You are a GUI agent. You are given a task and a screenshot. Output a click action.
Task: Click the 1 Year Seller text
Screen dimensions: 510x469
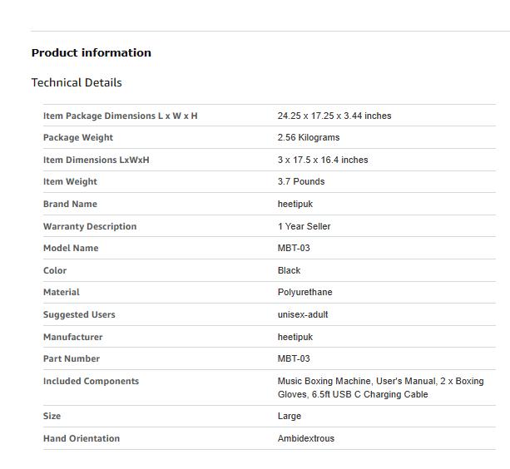point(304,226)
